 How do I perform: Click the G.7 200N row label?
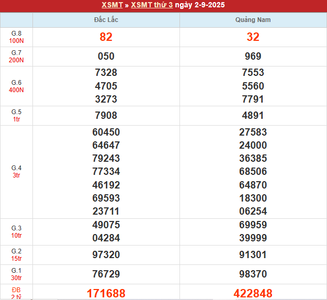(x=16, y=57)
